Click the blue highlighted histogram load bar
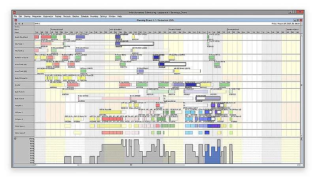Viewport: 316px width, 182px height. (212, 156)
